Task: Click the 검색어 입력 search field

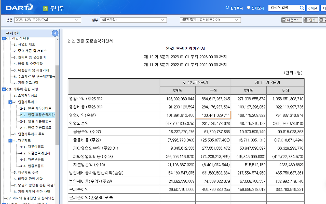Action: click(284, 8)
